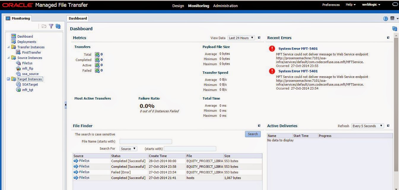Click the soa_source icon
Screen dimensions: 399x190
[x=18, y=74]
